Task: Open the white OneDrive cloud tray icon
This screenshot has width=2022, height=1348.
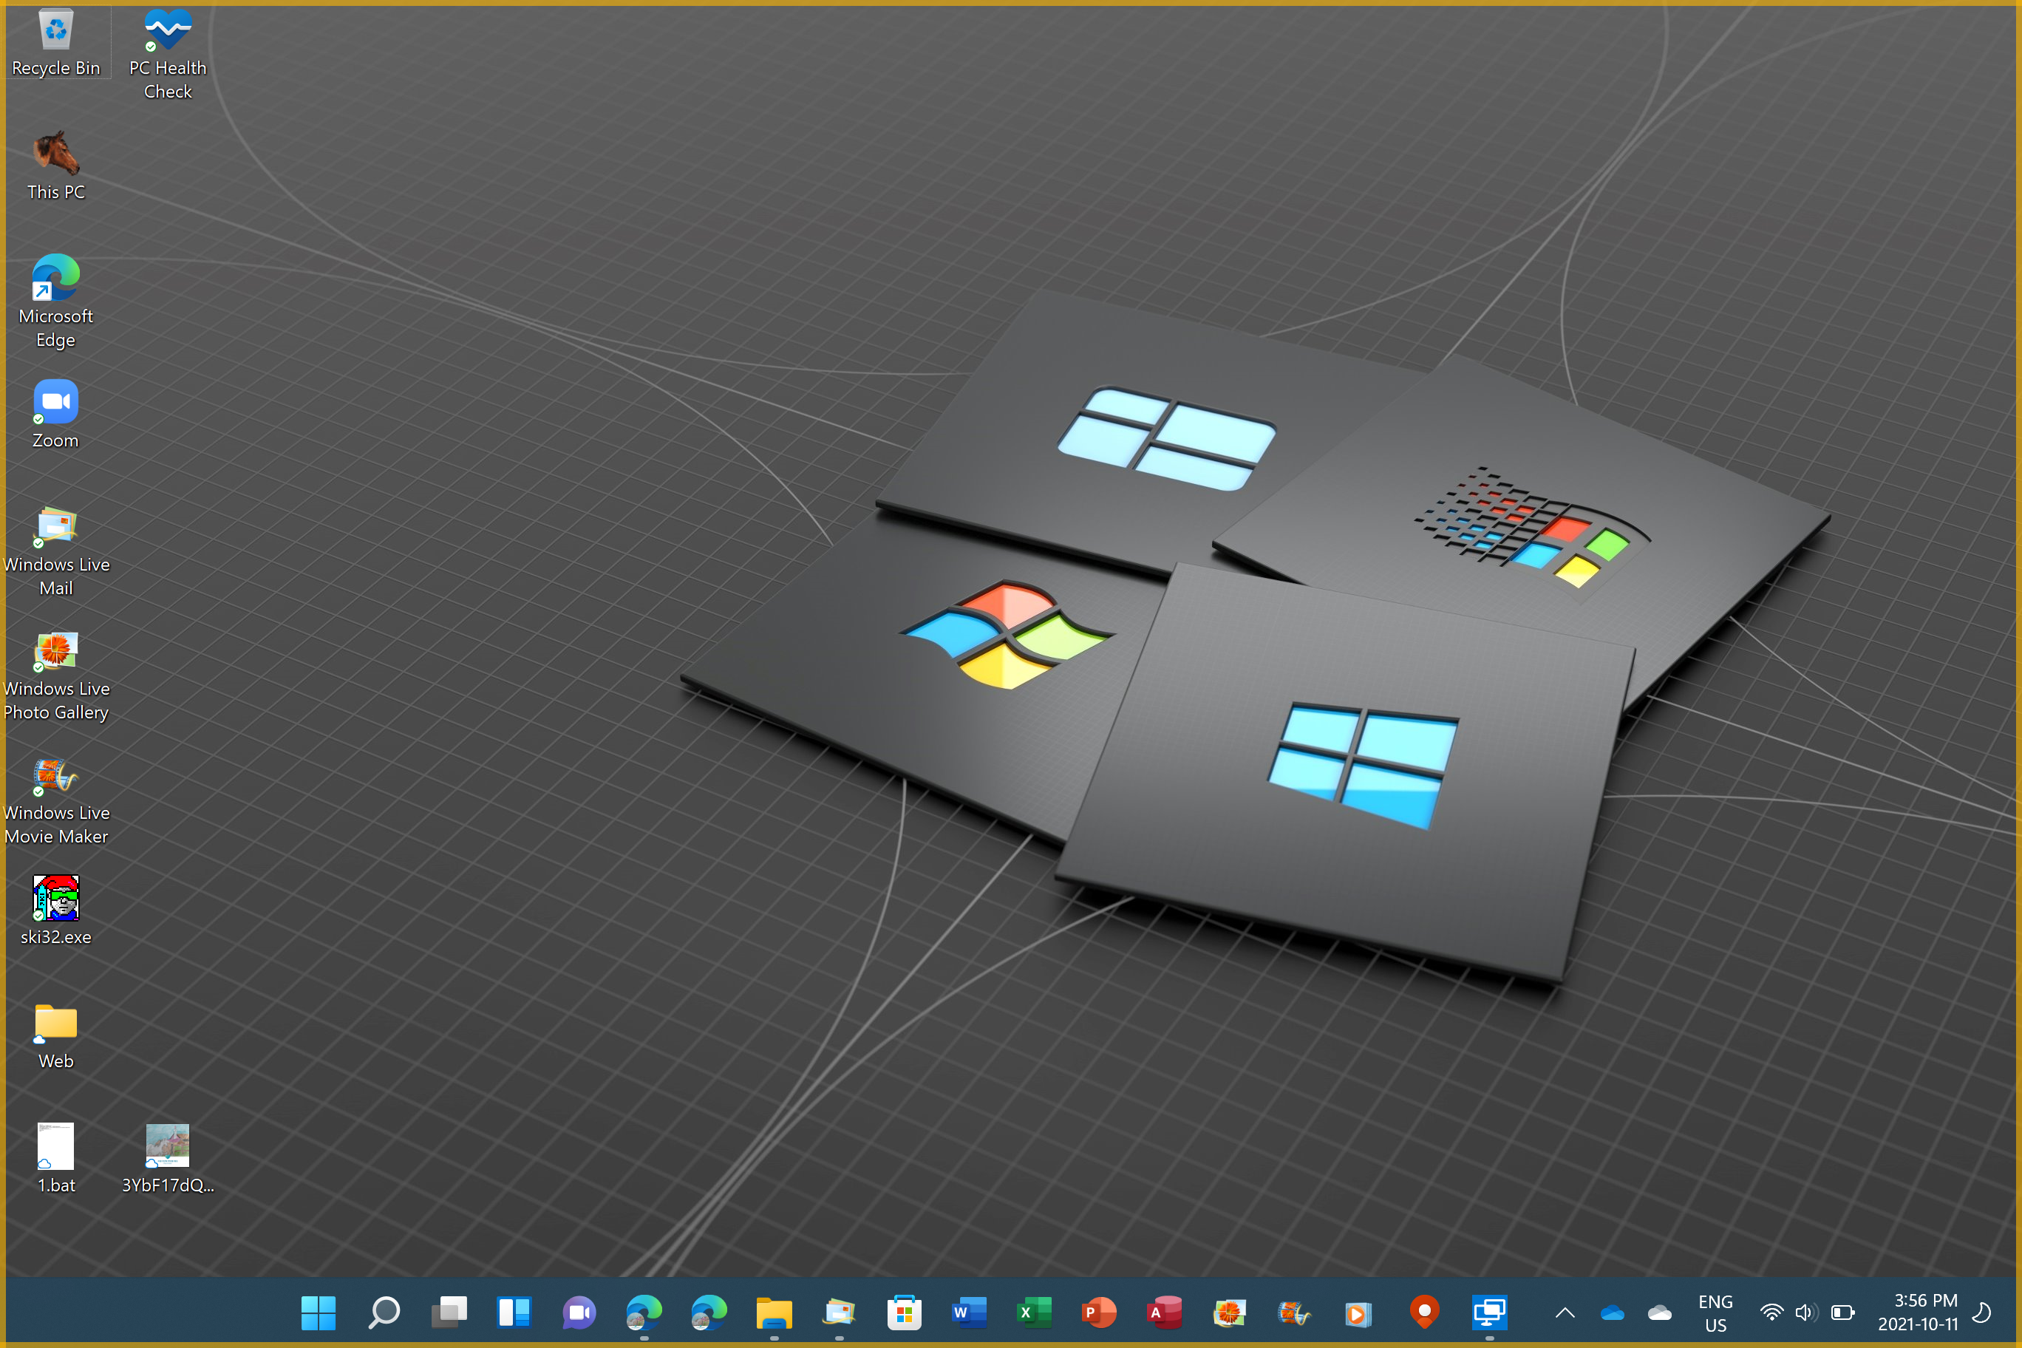Action: pos(1660,1313)
